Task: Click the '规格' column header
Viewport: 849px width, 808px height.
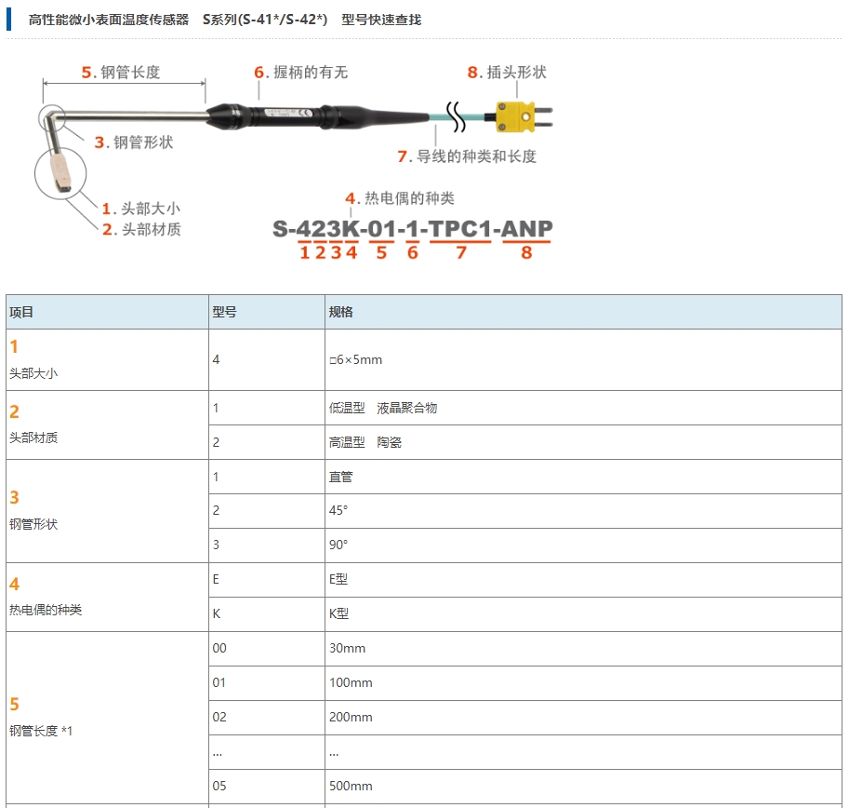Action: [584, 312]
